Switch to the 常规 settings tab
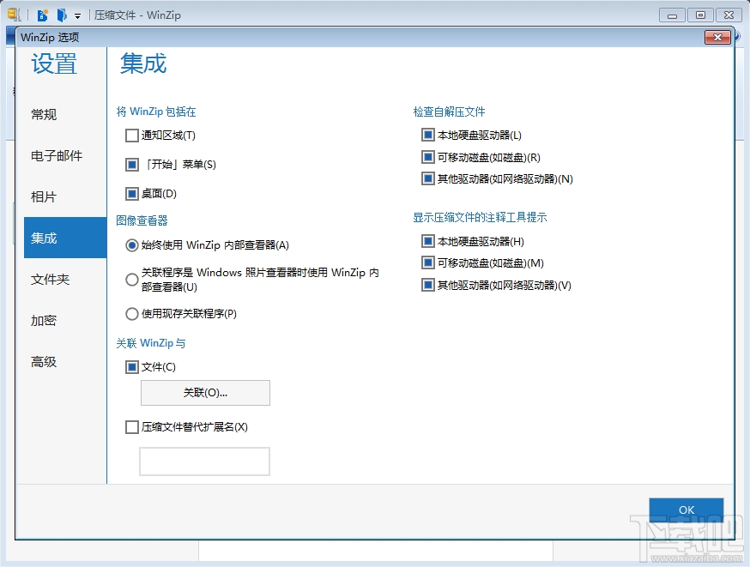Screen dimensions: 750x567 [x=44, y=114]
